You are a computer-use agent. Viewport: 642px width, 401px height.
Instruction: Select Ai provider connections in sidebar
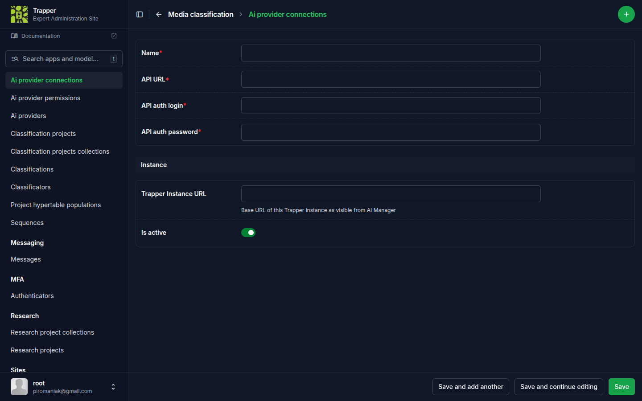point(64,80)
